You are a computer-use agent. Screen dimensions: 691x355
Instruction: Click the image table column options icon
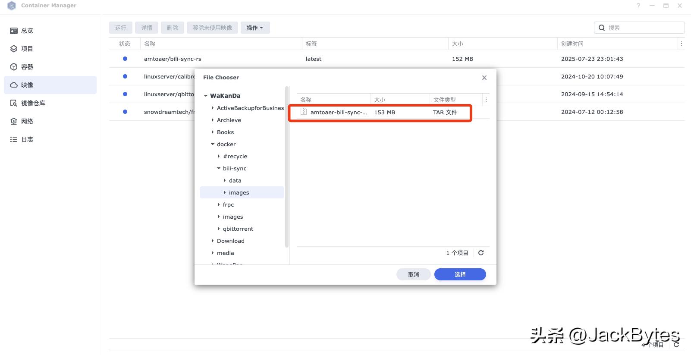(x=682, y=44)
